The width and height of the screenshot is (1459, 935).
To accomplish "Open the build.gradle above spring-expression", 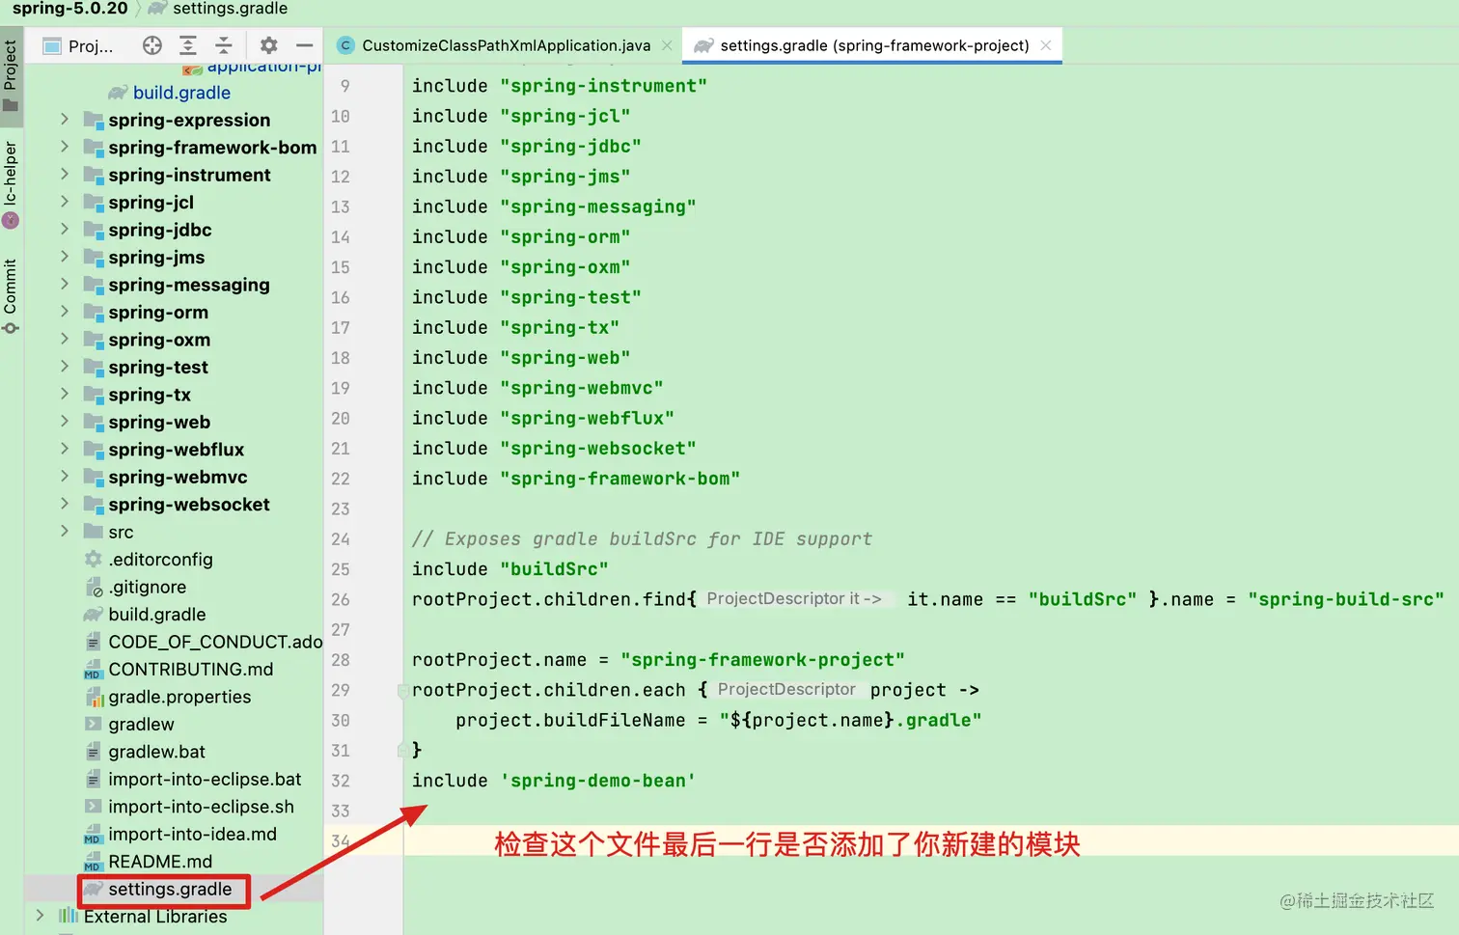I will click(x=181, y=93).
